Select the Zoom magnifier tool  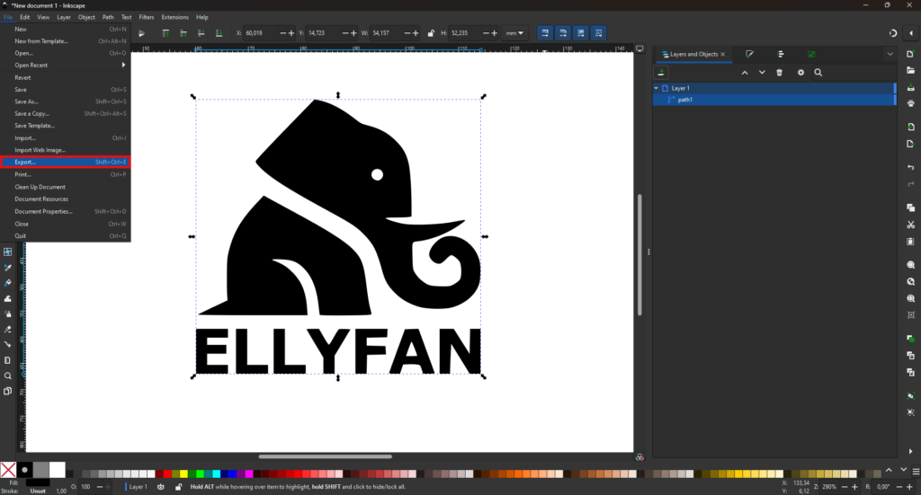click(7, 376)
